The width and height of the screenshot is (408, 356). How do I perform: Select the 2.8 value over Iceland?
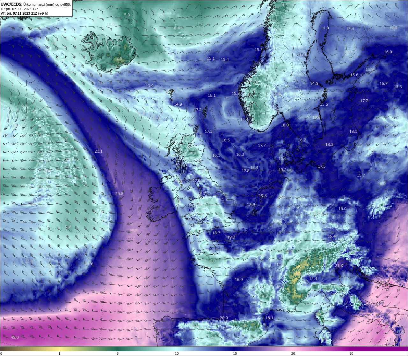(x=119, y=58)
